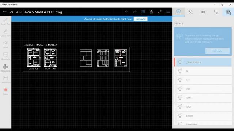Open the hamburger menu
Screen dimensions: 234x131
pyautogui.click(x=168, y=12)
